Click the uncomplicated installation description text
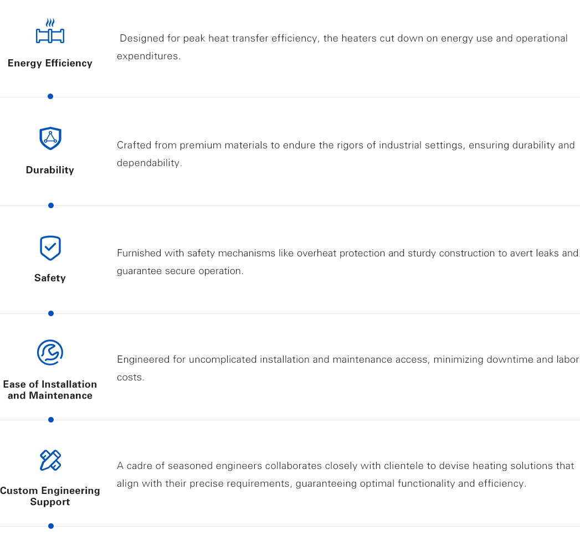 click(x=347, y=368)
